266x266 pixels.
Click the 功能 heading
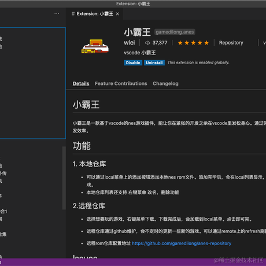82,146
